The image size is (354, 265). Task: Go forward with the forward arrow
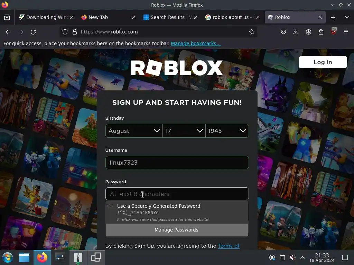coord(21,32)
